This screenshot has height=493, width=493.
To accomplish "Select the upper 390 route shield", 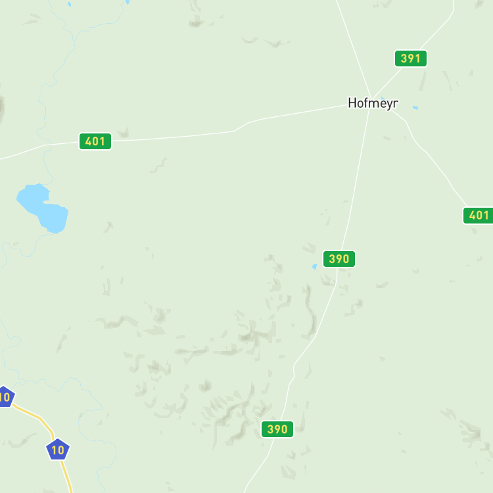I will 339,259.
